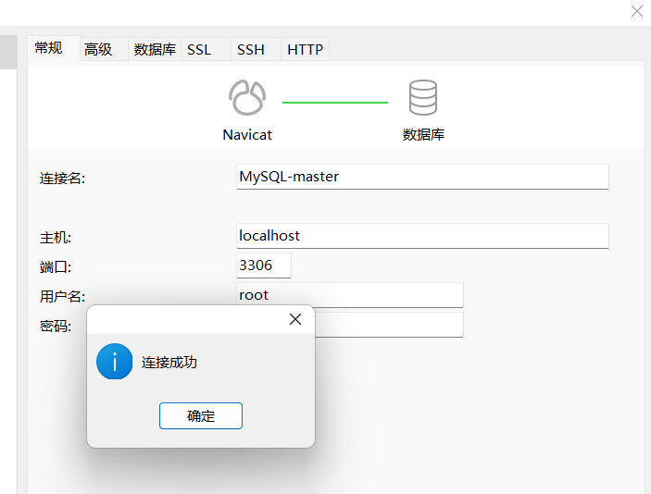Viewport: 651px width, 494px height.
Task: Focus the 连接名 field with MySQL-master
Action: 422,177
